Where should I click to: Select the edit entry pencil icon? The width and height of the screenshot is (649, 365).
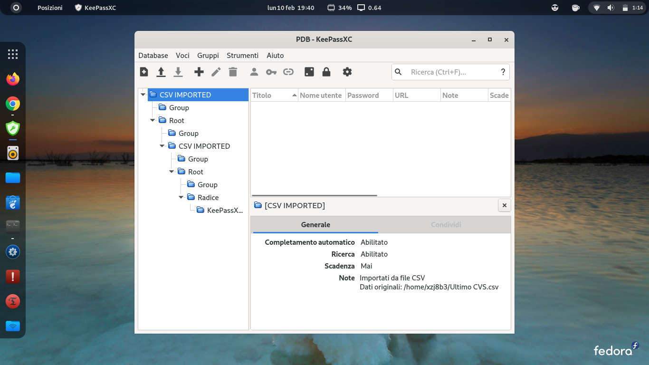[216, 72]
